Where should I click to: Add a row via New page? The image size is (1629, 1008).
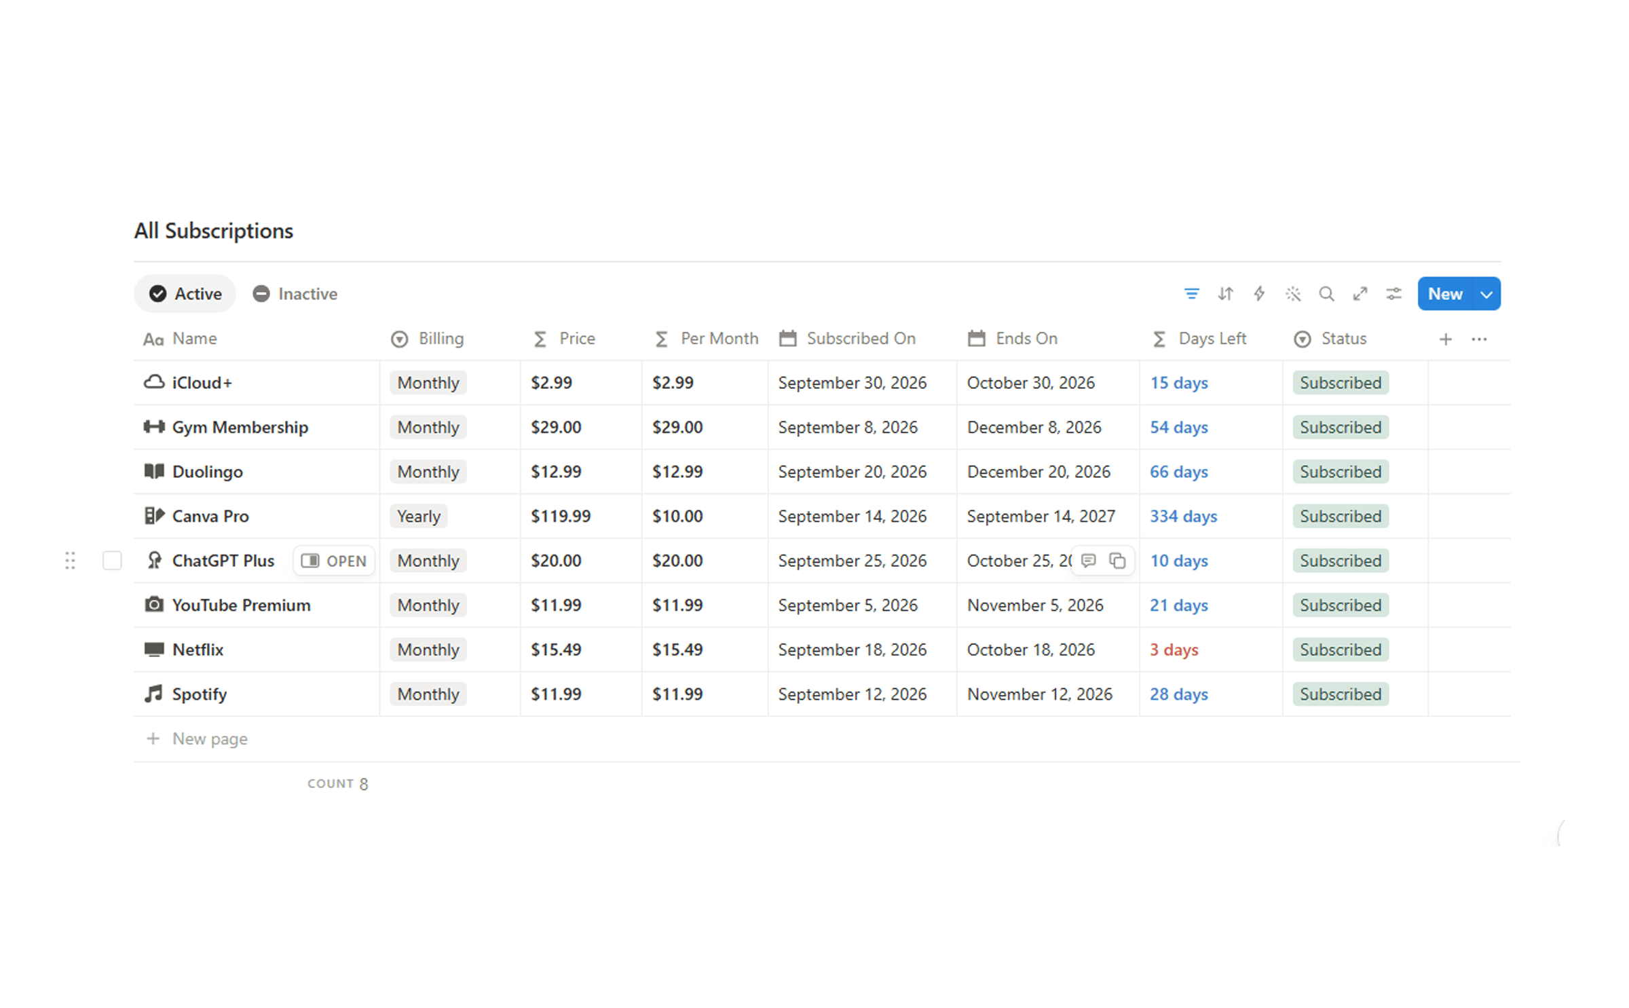pos(197,739)
